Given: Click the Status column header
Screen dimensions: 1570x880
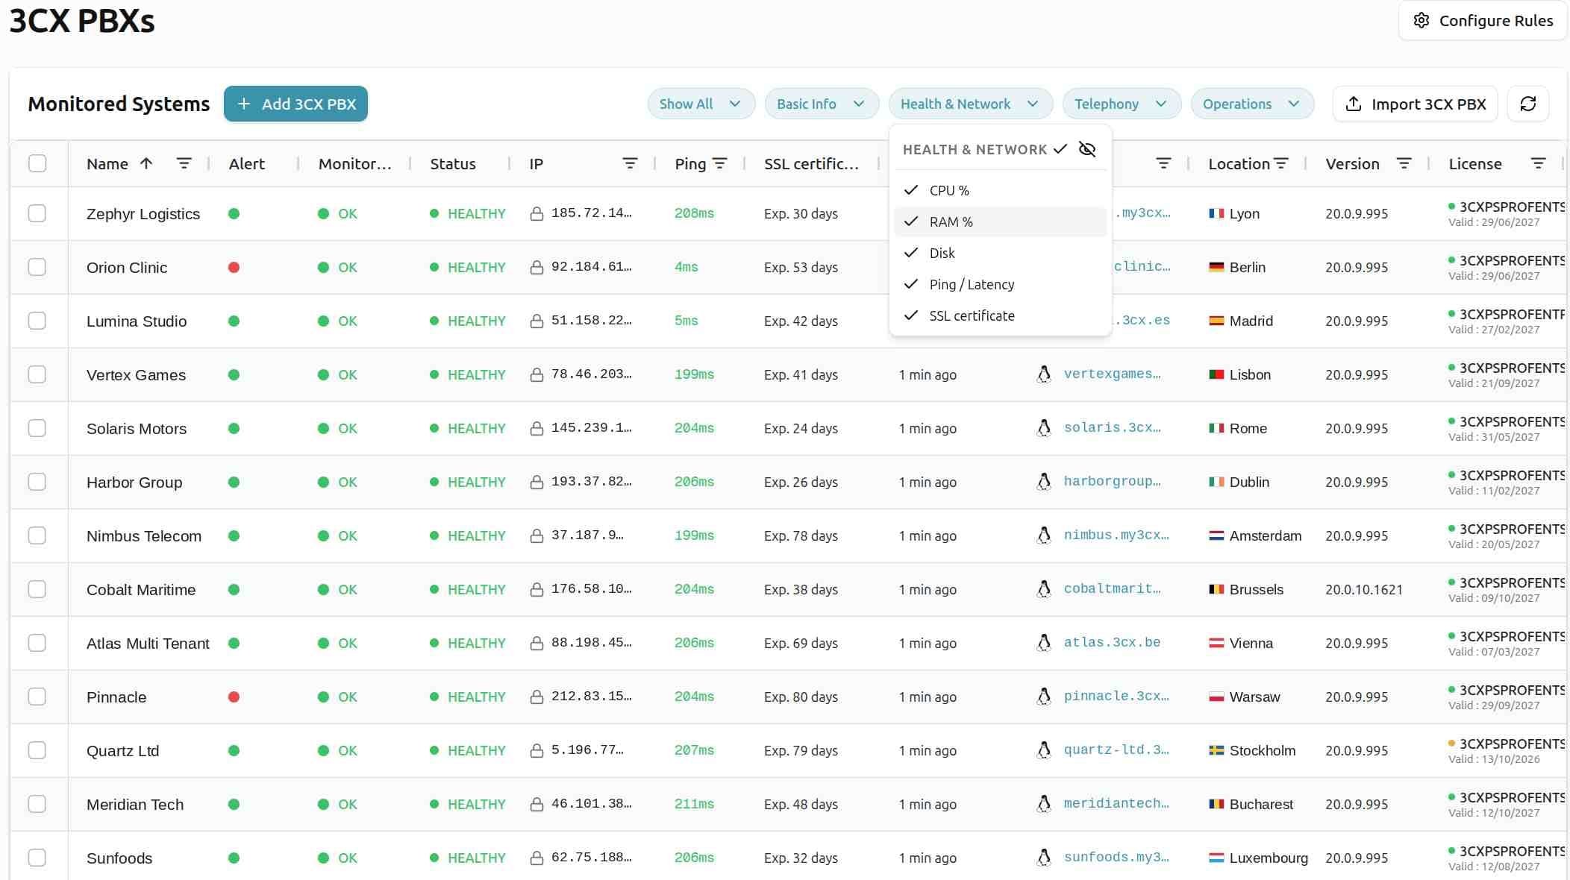Looking at the screenshot, I should pyautogui.click(x=452, y=163).
